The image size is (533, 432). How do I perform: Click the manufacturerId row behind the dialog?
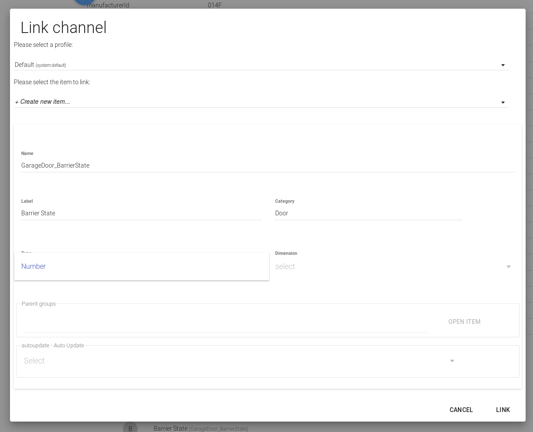[109, 5]
